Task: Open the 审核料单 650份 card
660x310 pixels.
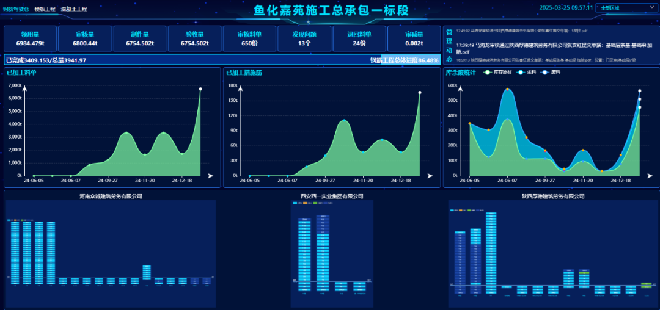Action: point(249,38)
